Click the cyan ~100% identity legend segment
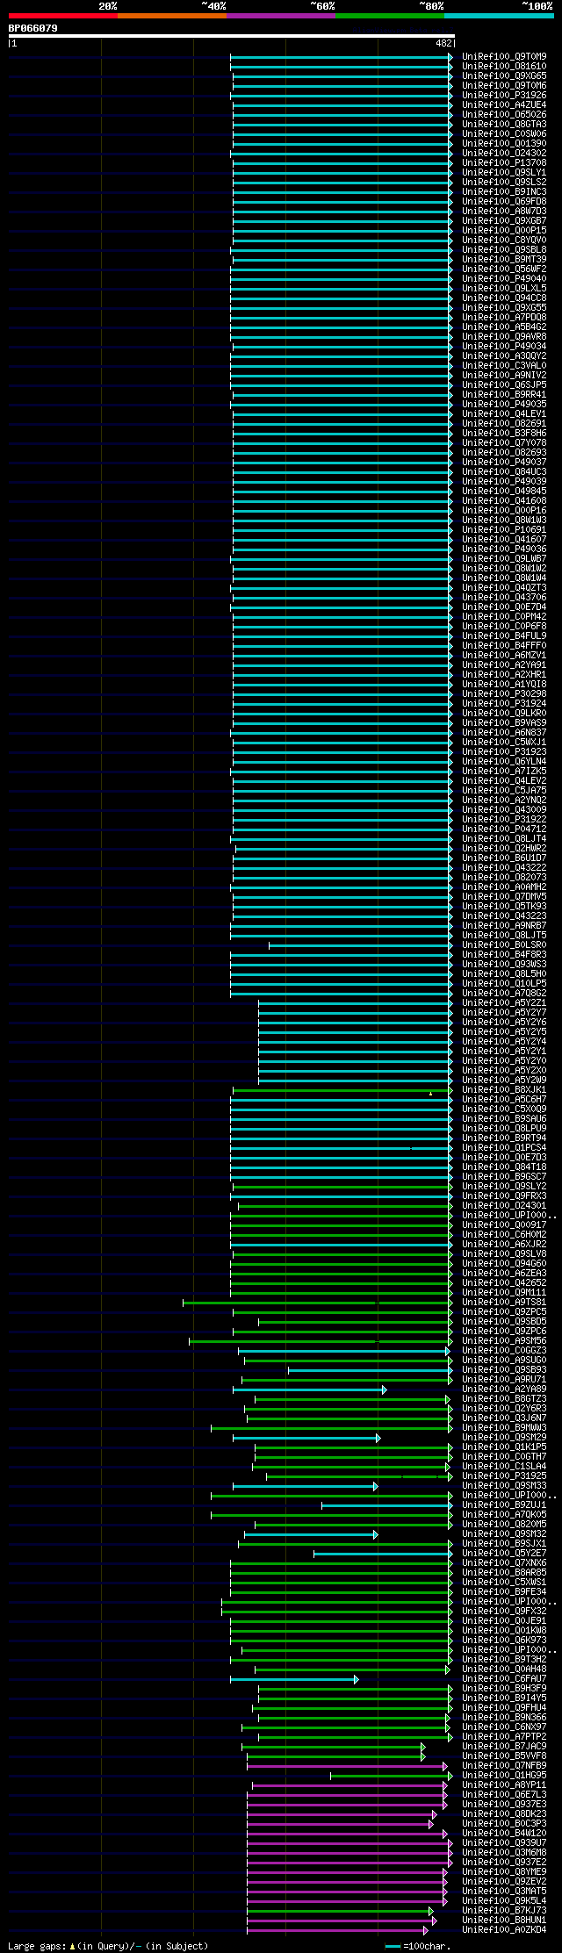 [x=499, y=16]
